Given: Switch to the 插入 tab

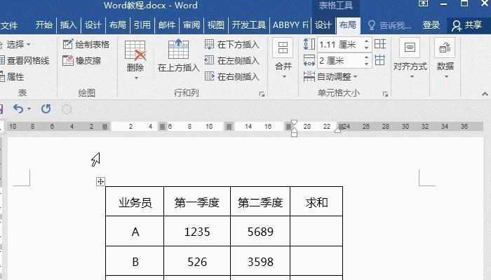Looking at the screenshot, I should coord(68,25).
